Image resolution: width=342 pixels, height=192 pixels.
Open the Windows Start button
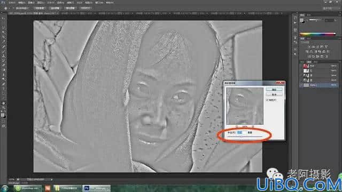(x=4, y=188)
